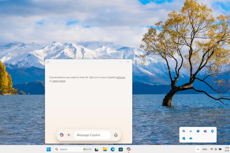Click Microsoft Teams icon in tray overflow
The width and height of the screenshot is (230, 153).
tap(205, 131)
